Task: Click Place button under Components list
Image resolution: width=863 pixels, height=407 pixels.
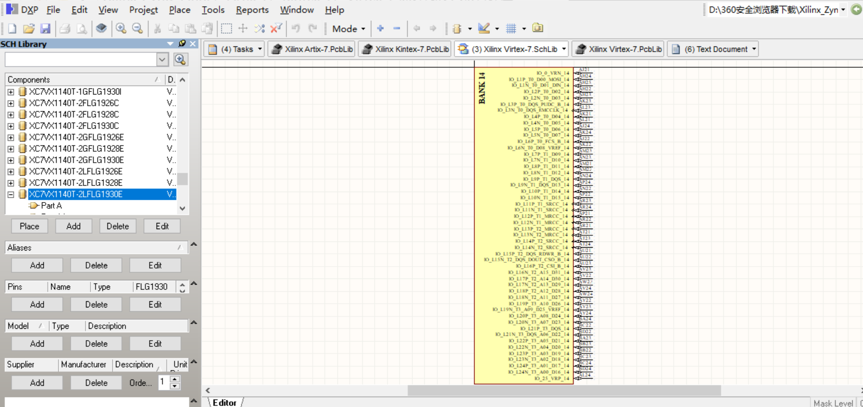Action: coord(29,226)
